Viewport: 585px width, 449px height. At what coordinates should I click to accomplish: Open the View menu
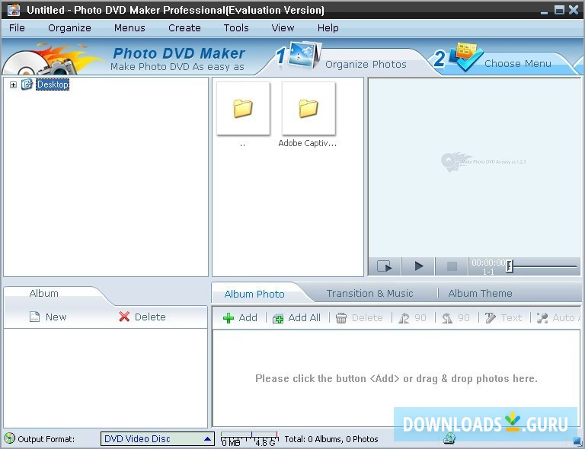283,28
